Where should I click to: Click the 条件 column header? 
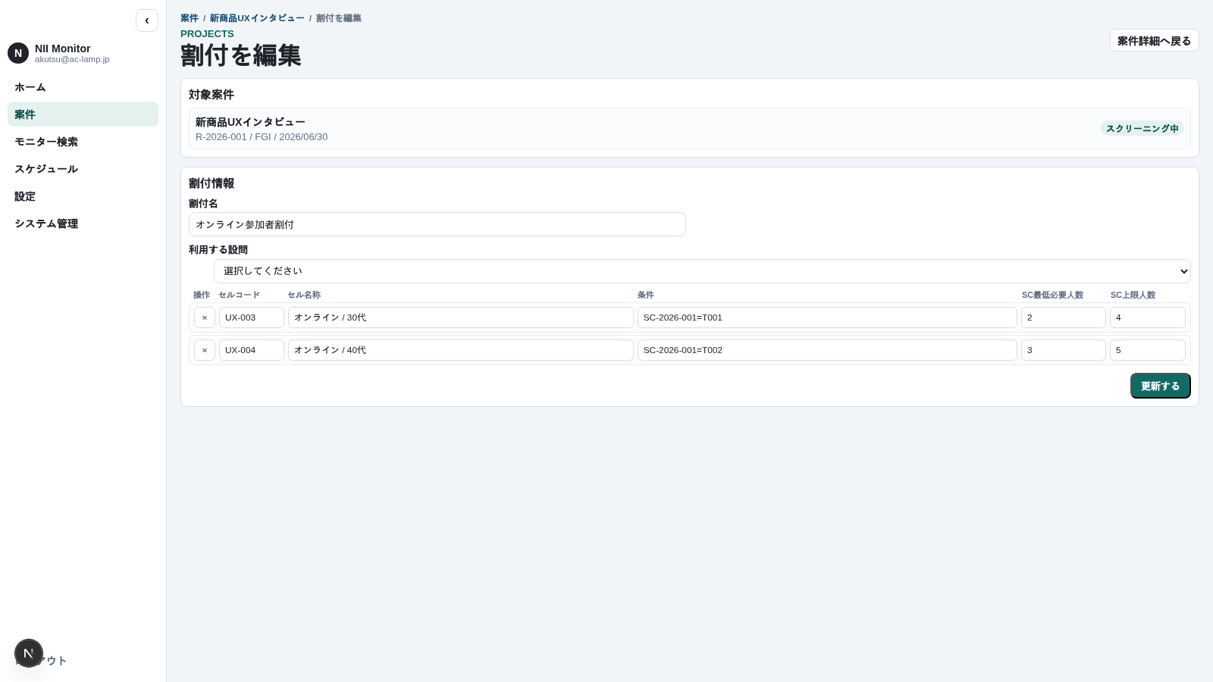coord(646,295)
